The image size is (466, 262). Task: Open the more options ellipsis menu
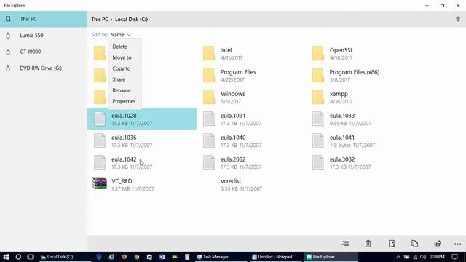(x=458, y=244)
